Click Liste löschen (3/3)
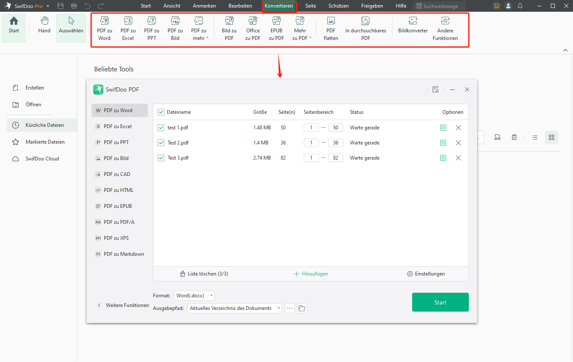 click(x=204, y=274)
